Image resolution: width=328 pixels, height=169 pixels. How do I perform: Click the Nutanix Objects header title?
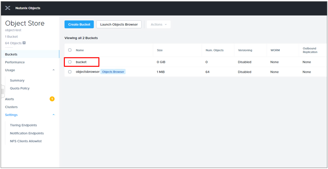pyautogui.click(x=28, y=8)
